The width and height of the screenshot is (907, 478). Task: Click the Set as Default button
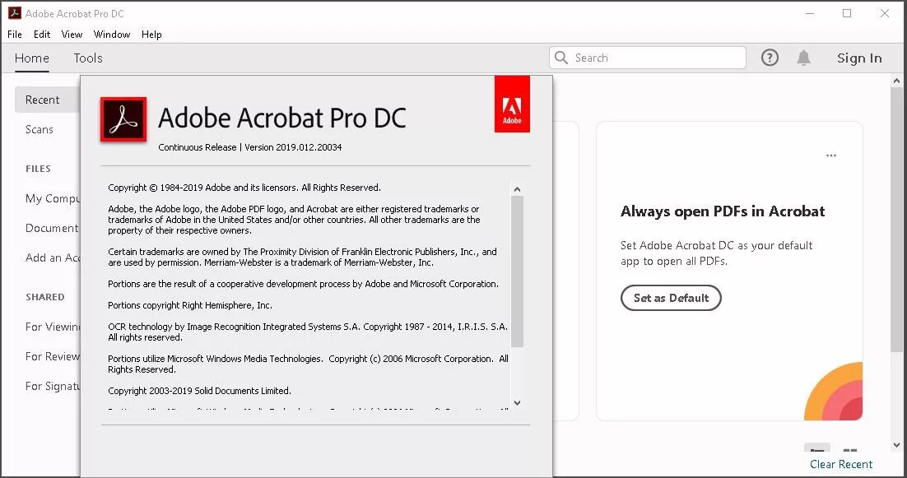click(671, 298)
